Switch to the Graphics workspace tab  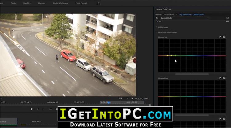[x=27, y=3]
